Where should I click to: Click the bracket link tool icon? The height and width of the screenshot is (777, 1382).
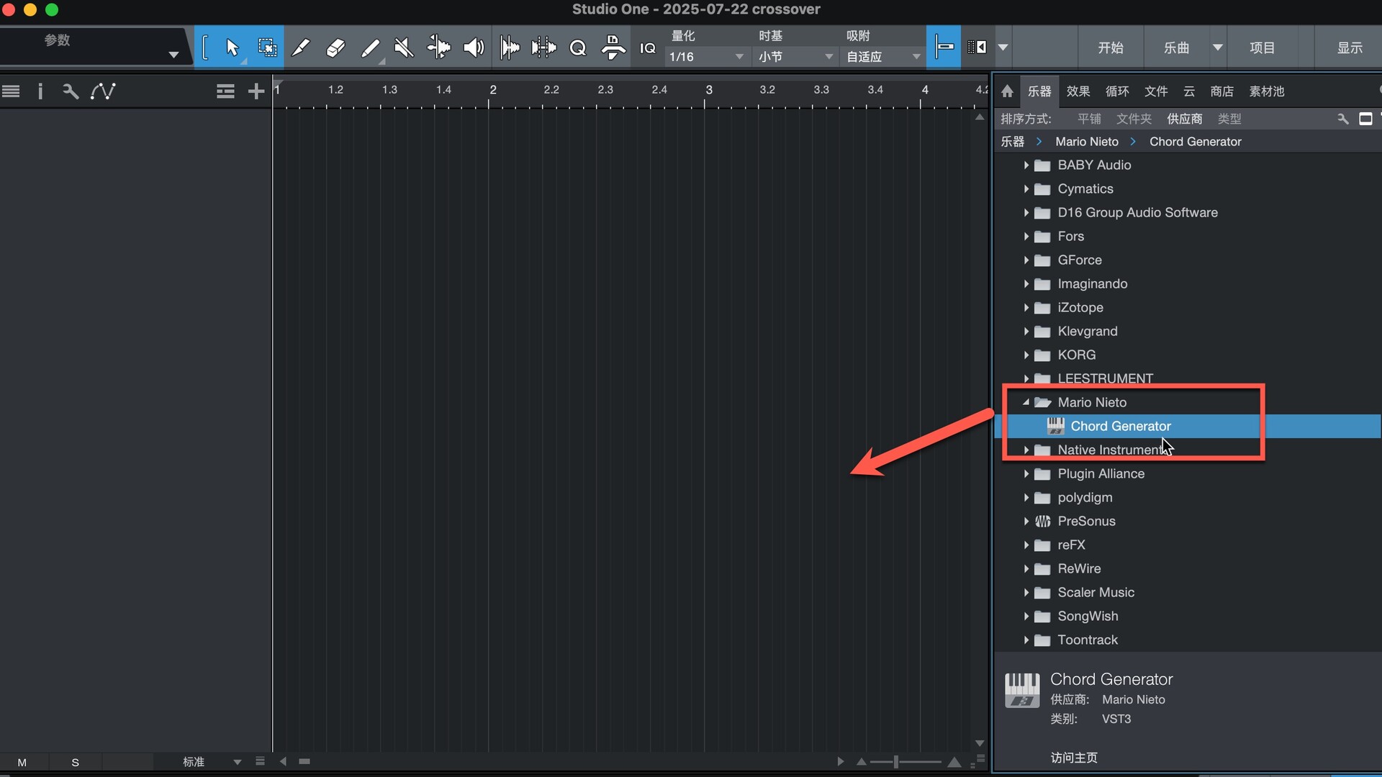point(205,47)
